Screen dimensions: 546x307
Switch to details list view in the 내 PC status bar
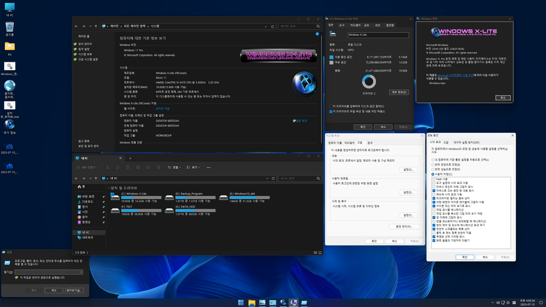(x=315, y=253)
